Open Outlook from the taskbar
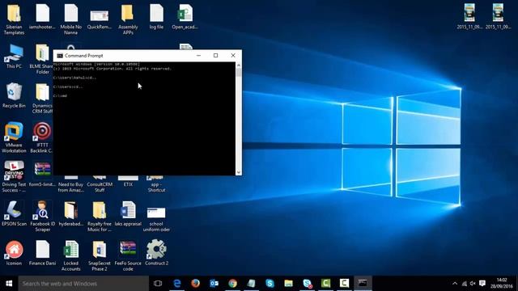This screenshot has height=291, width=518. point(214,283)
